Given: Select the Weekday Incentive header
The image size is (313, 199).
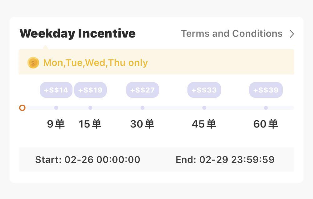Looking at the screenshot, I should pos(78,33).
